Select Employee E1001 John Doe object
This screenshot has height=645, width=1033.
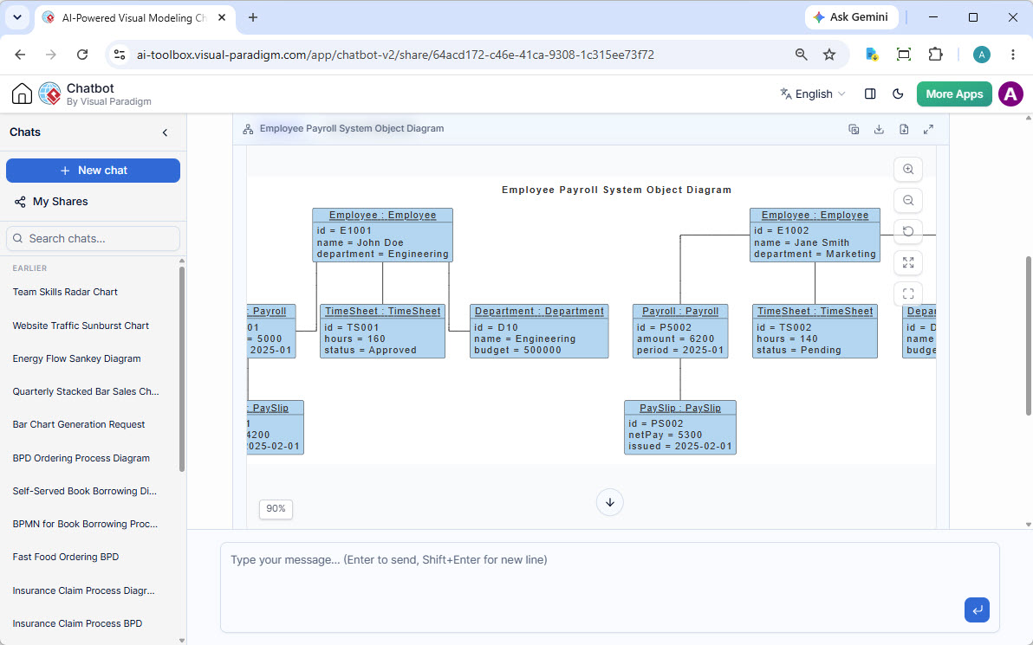pyautogui.click(x=383, y=235)
